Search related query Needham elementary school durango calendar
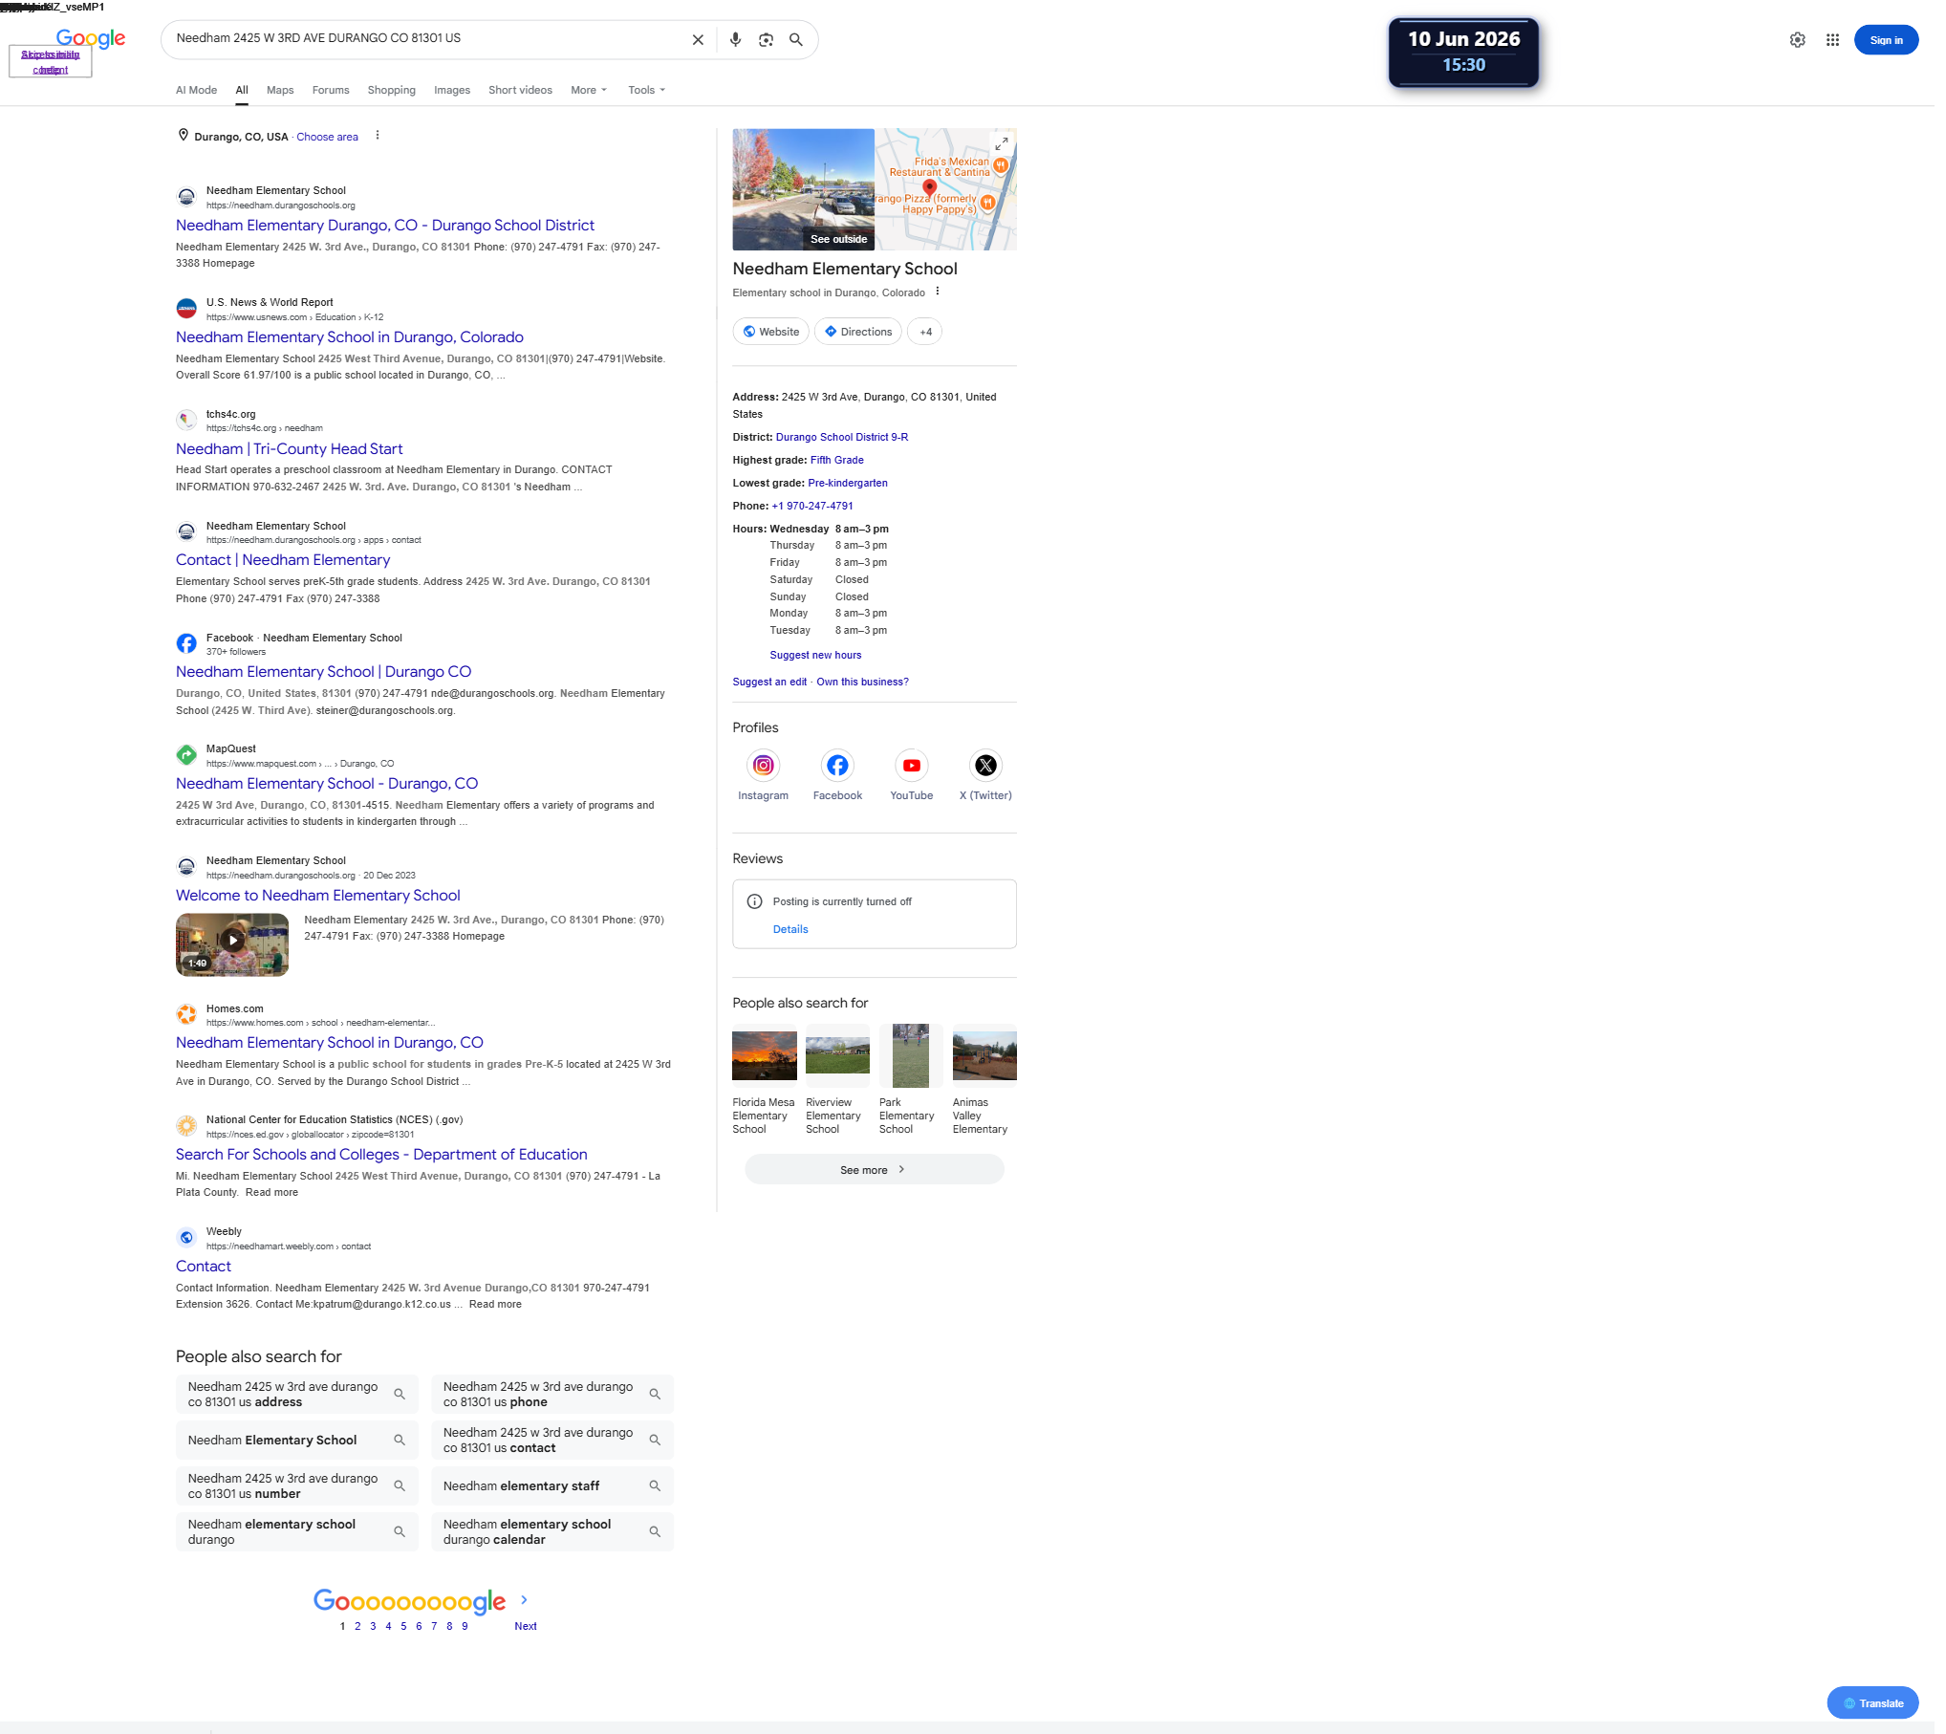 [552, 1532]
